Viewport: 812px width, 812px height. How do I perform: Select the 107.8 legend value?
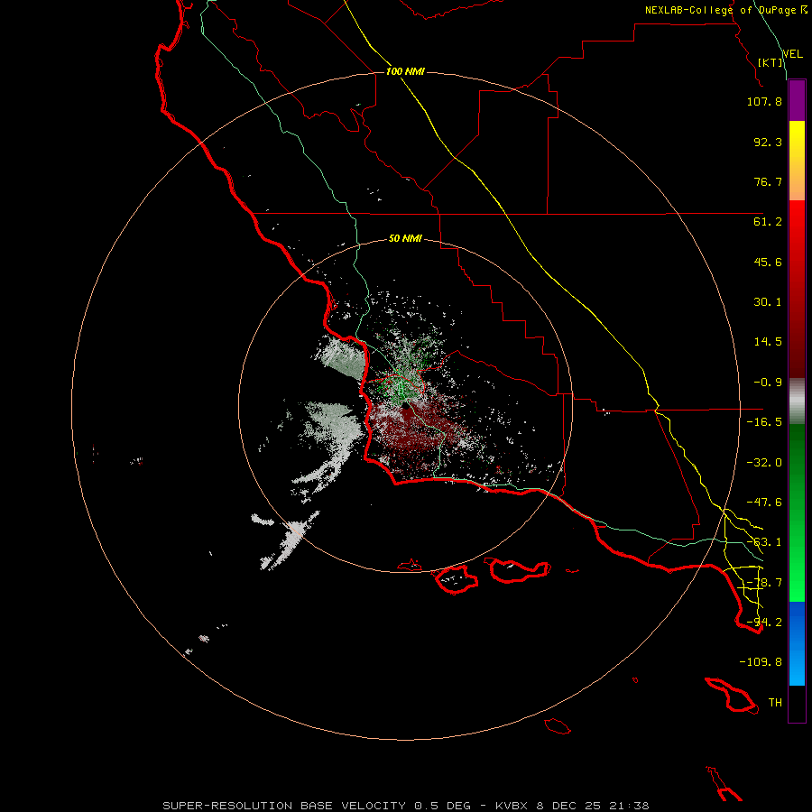pyautogui.click(x=764, y=101)
